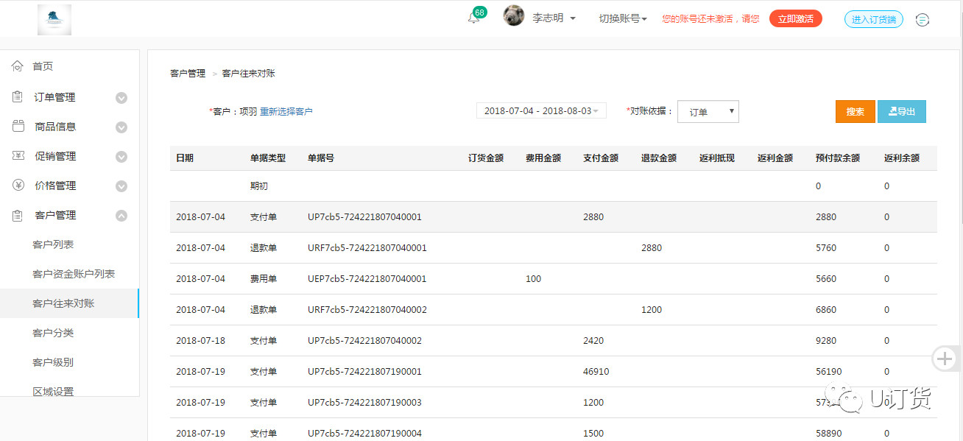Click the 商品信息 product info icon

[x=17, y=126]
